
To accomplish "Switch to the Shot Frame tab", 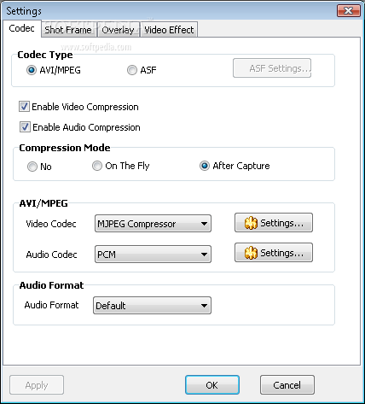I will click(x=68, y=30).
